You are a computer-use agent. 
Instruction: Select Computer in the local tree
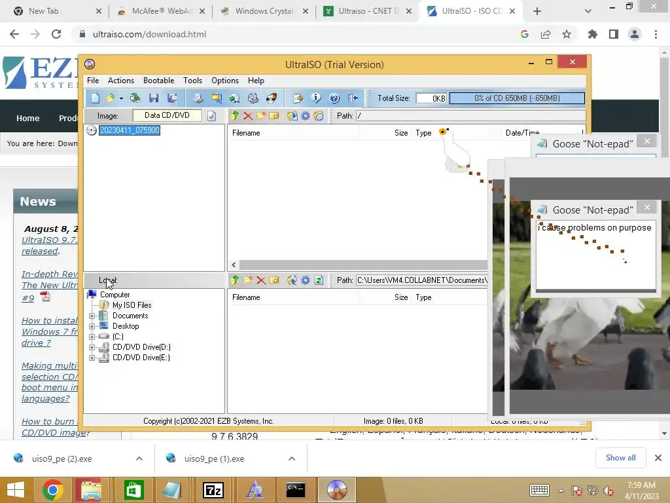[115, 295]
